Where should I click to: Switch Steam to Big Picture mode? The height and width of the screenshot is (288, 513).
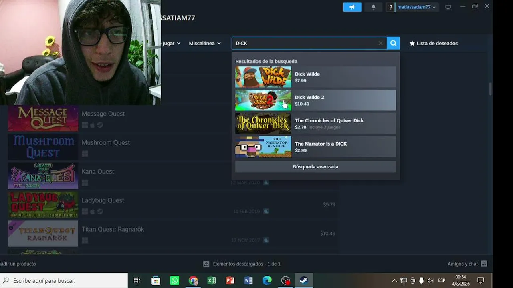(x=448, y=7)
